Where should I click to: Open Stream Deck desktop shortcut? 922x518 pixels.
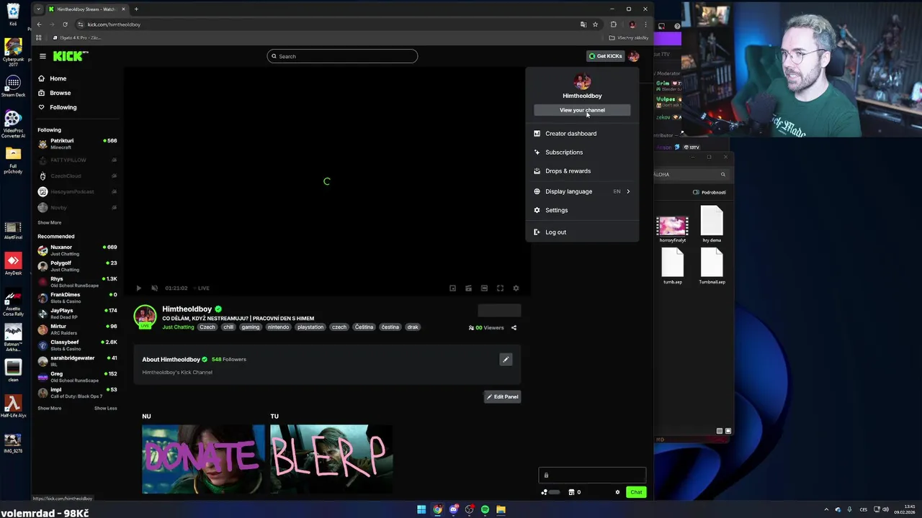click(13, 86)
